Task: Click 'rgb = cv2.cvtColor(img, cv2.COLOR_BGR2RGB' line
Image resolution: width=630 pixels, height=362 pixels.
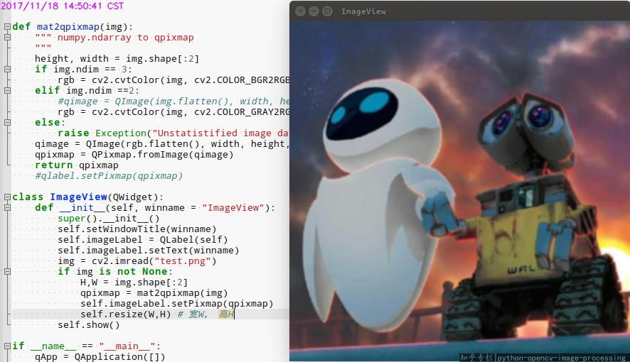Action: (173, 80)
